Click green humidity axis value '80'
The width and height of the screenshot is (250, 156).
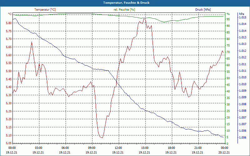pyautogui.click(x=228, y=39)
